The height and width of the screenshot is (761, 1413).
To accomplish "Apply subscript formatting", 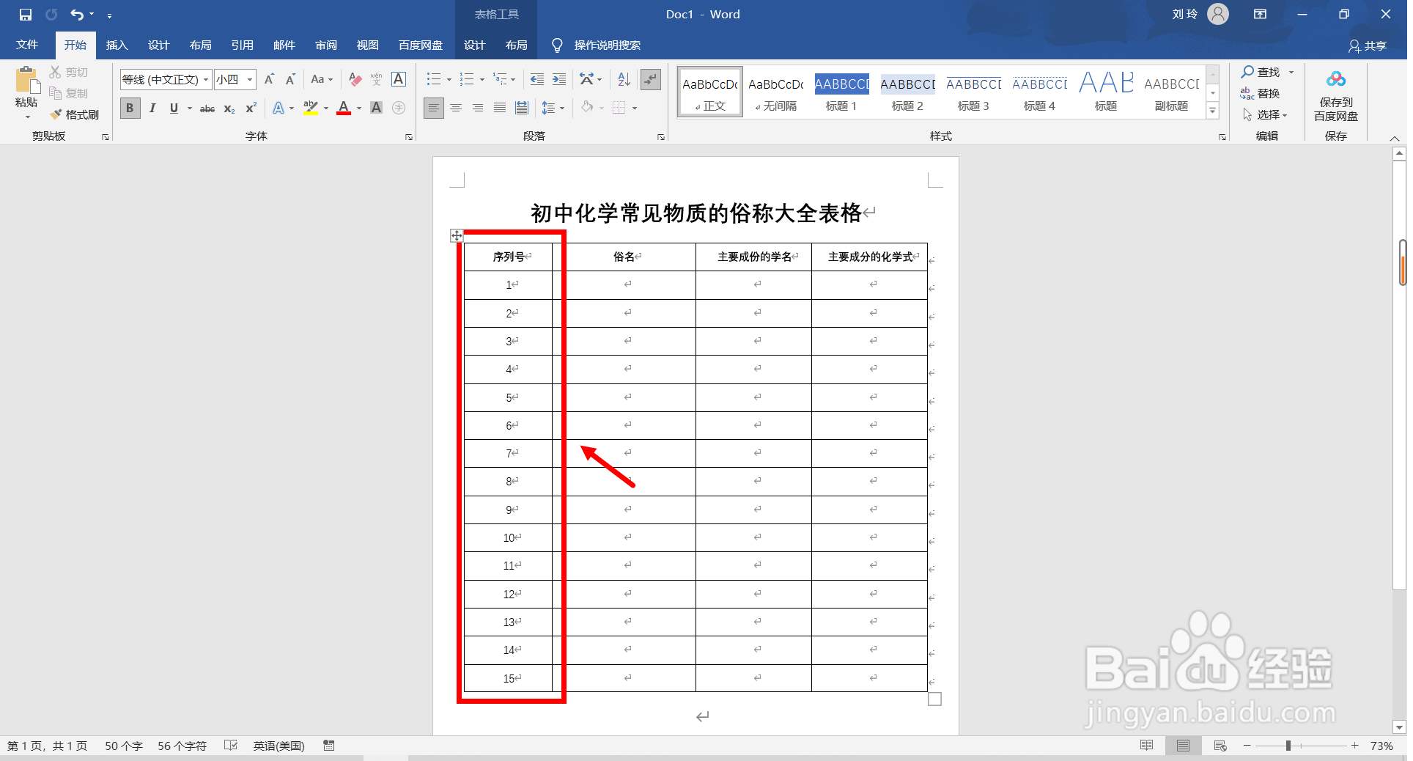I will (229, 108).
